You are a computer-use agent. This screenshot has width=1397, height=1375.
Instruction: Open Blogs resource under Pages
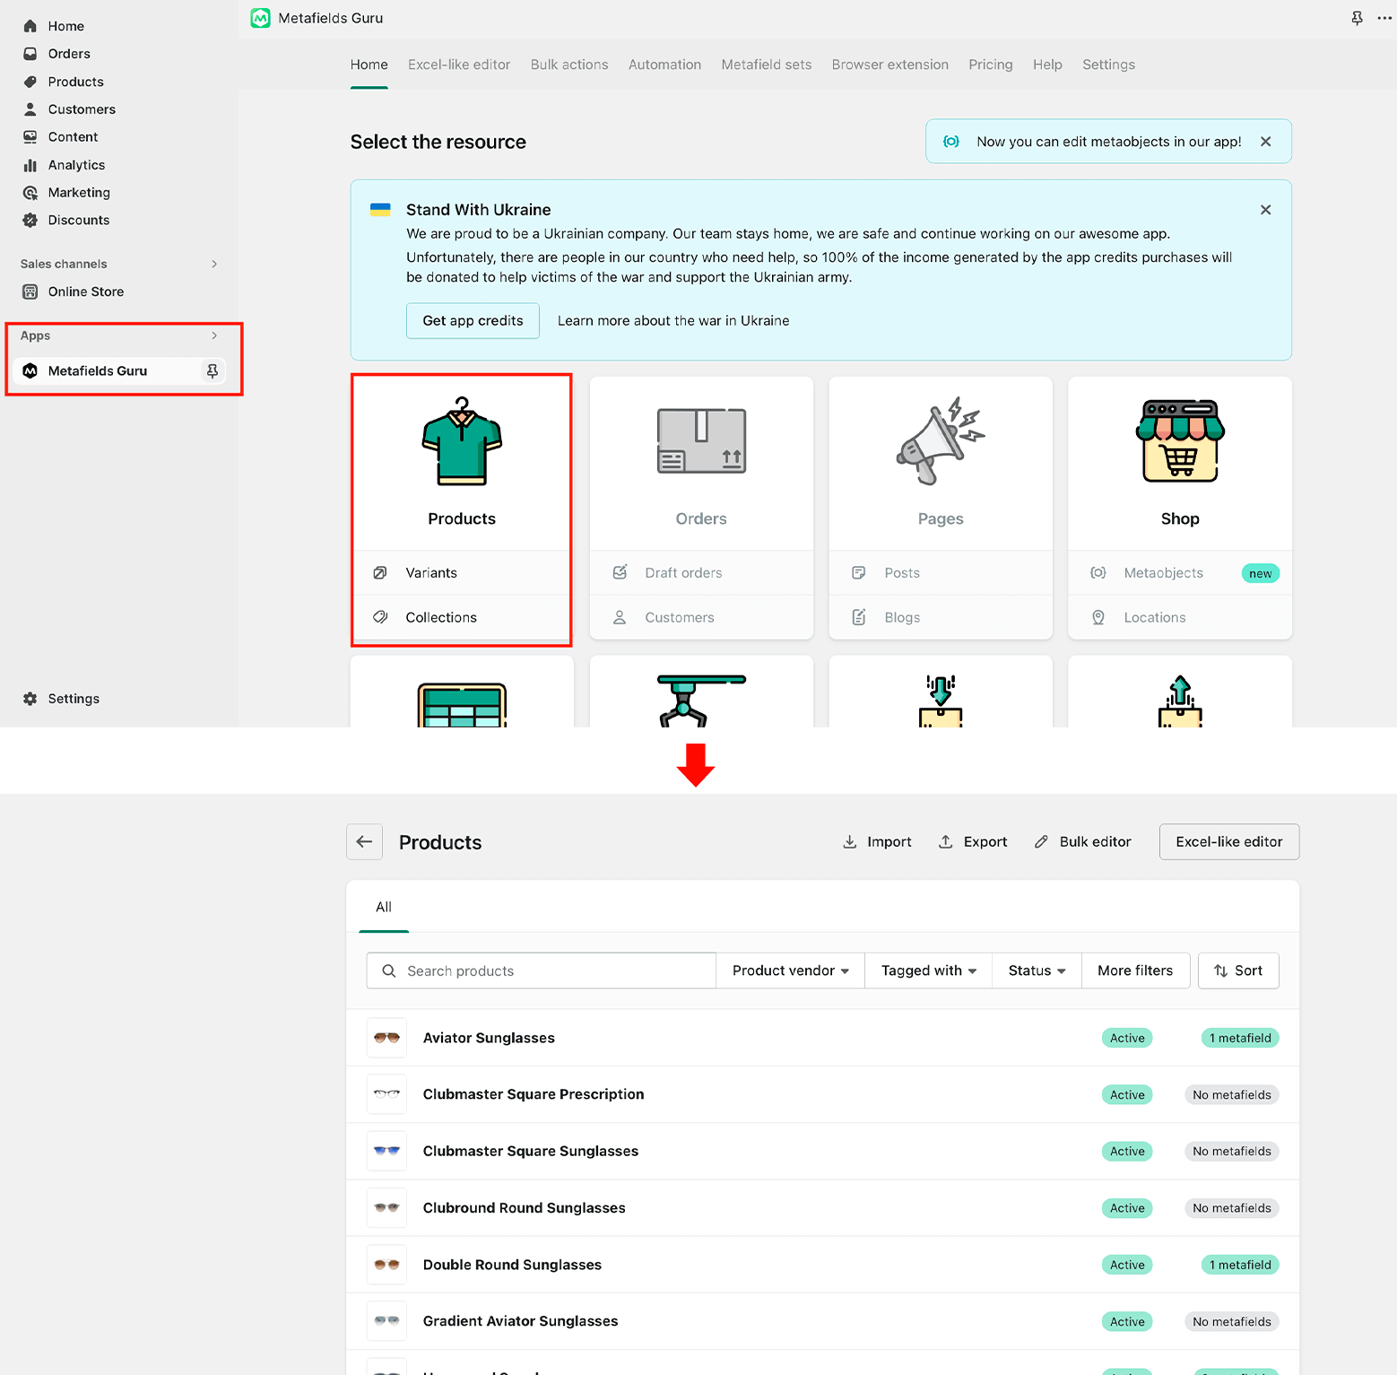(941, 618)
